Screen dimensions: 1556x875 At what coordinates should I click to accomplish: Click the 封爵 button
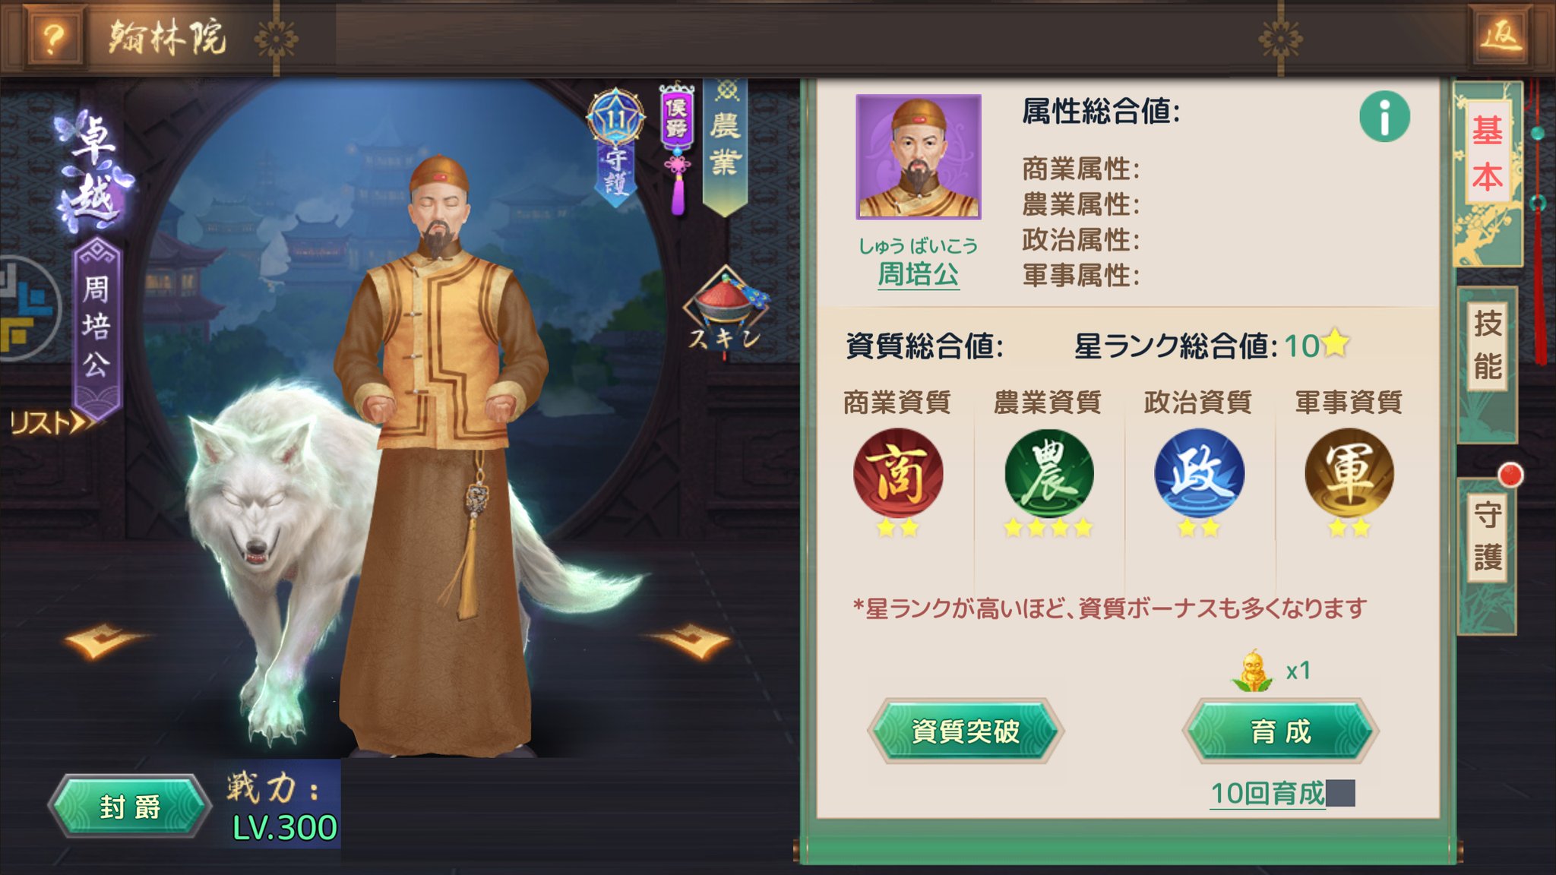130,807
